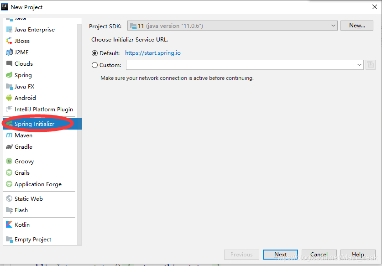Click the JBoss label text
This screenshot has height=266, width=382.
pyautogui.click(x=22, y=41)
